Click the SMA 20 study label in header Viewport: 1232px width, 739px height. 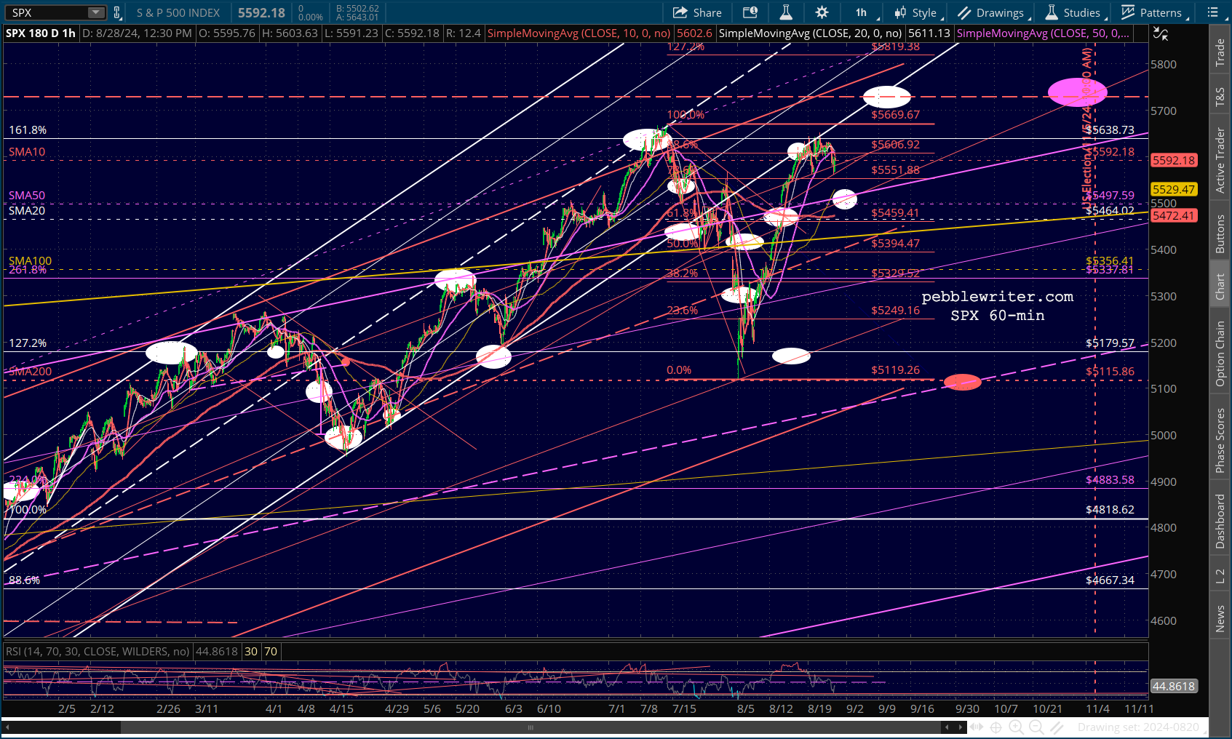(811, 33)
